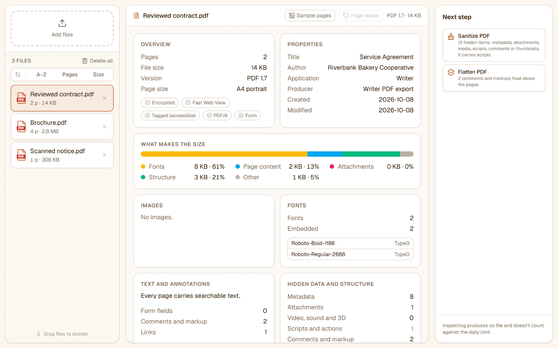The image size is (558, 348).
Task: Click the document icon beside the header file name
Action: (x=136, y=15)
